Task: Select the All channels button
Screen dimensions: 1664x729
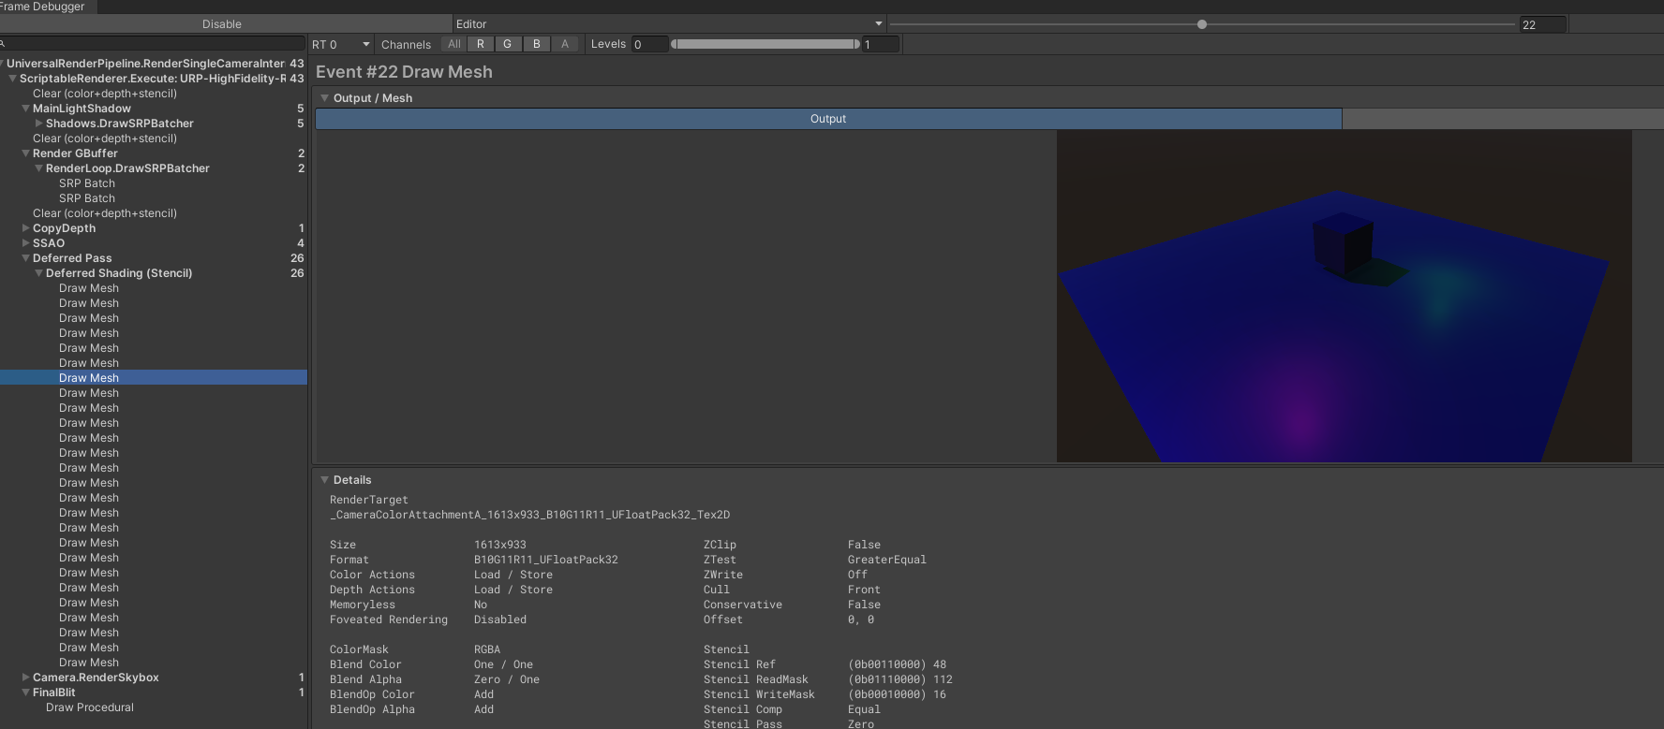Action: tap(454, 44)
